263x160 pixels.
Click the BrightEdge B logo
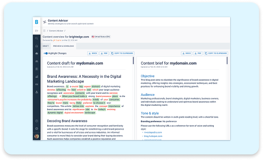point(36,22)
